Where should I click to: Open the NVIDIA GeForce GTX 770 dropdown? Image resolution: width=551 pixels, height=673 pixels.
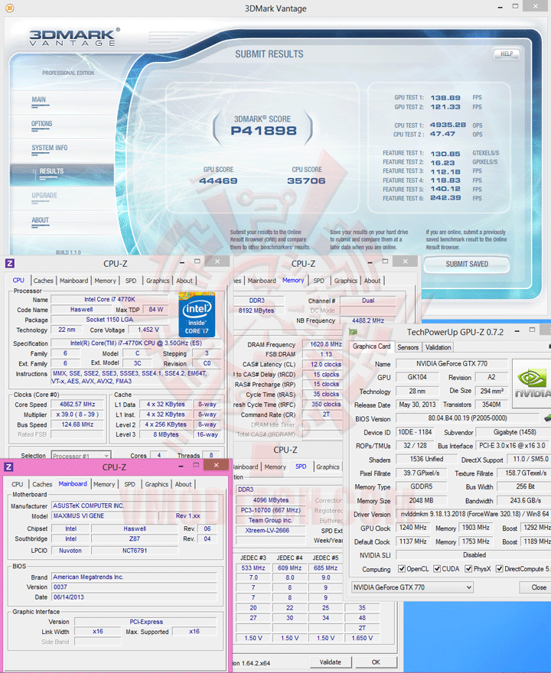click(412, 587)
